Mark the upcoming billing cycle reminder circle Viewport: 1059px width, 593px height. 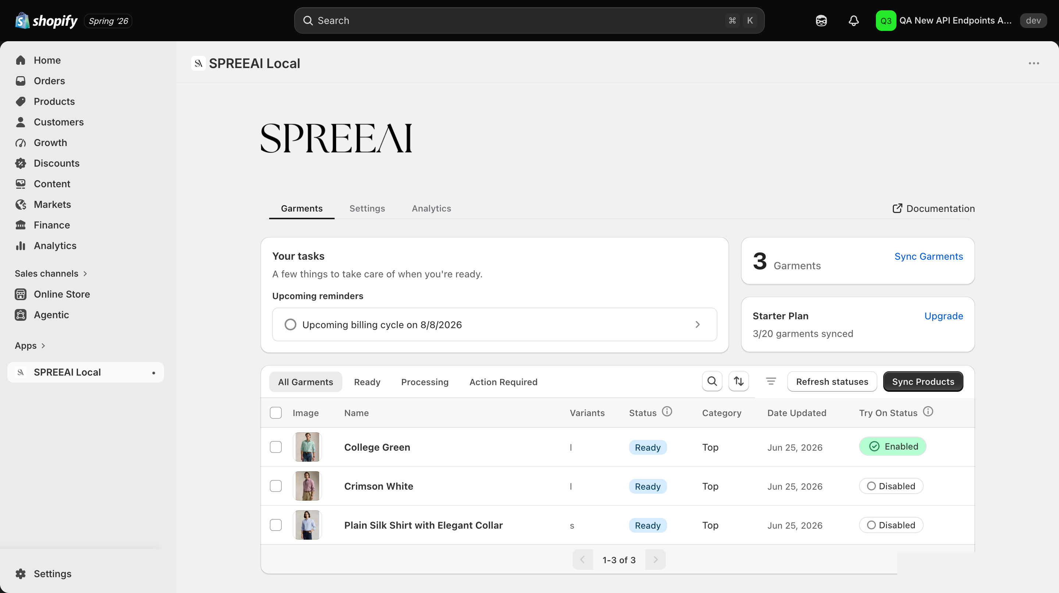[x=290, y=325]
